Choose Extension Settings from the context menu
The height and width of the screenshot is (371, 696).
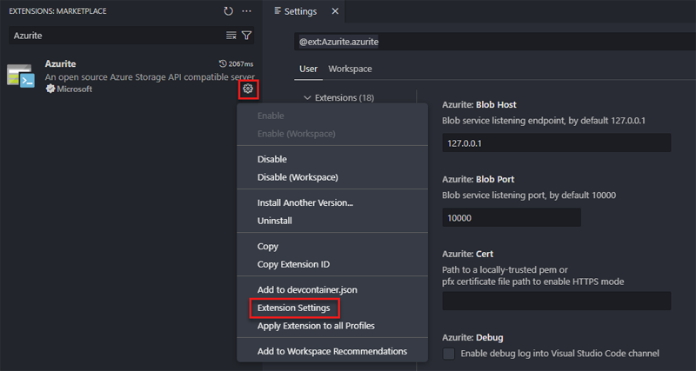(293, 308)
